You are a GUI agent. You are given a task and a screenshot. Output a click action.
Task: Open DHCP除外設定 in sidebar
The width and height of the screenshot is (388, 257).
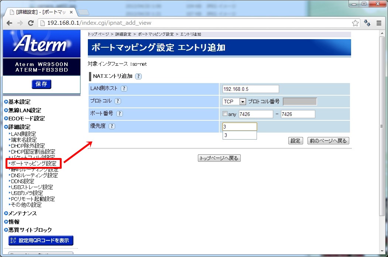coord(28,146)
